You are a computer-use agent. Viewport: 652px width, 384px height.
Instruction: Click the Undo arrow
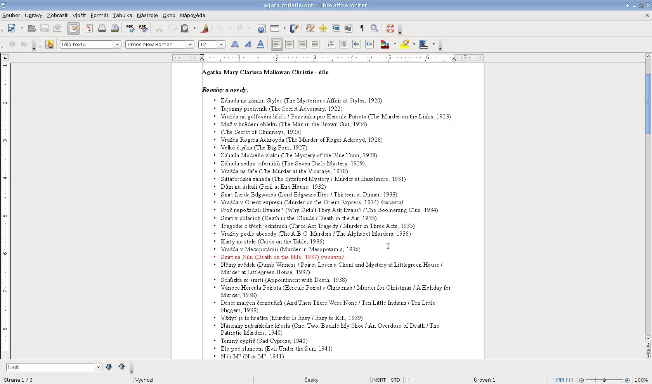pyautogui.click(x=220, y=28)
